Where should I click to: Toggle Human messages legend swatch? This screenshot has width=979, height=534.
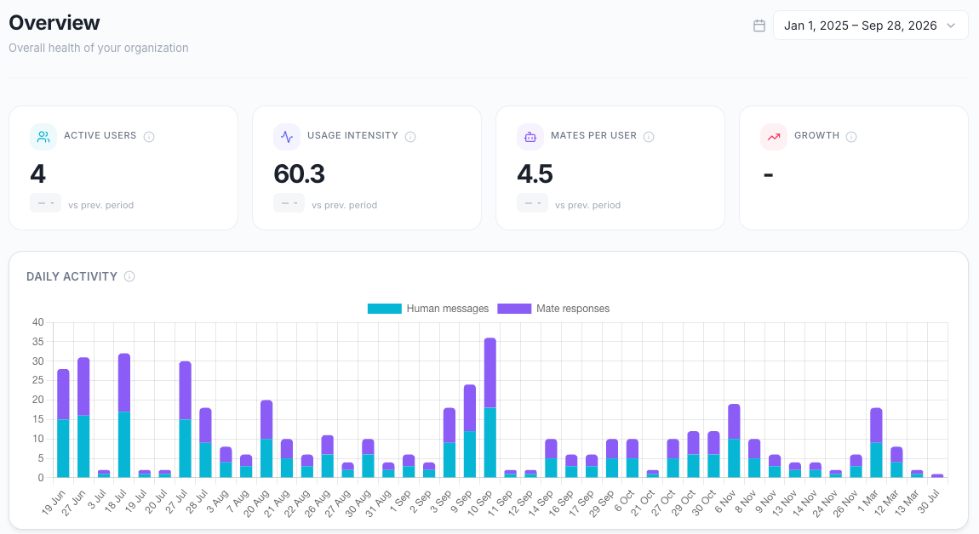(385, 308)
